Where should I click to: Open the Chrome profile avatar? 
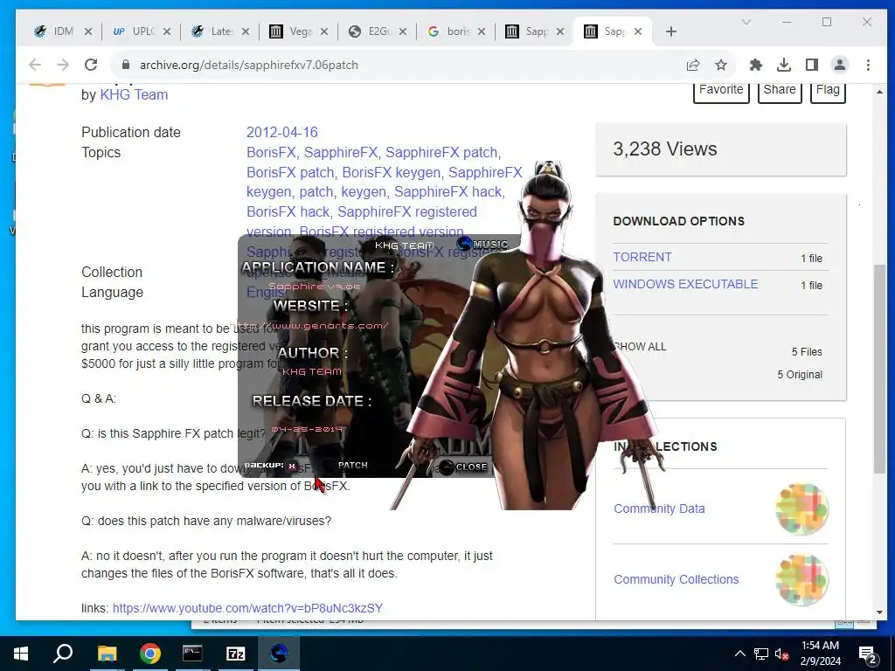[x=840, y=65]
